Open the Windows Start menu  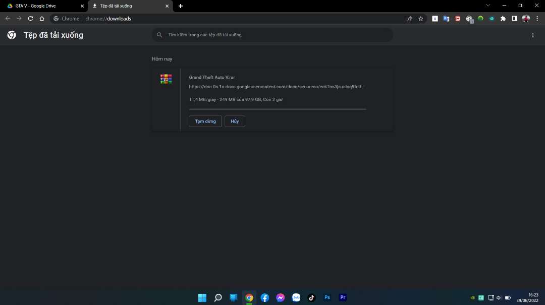pos(202,298)
